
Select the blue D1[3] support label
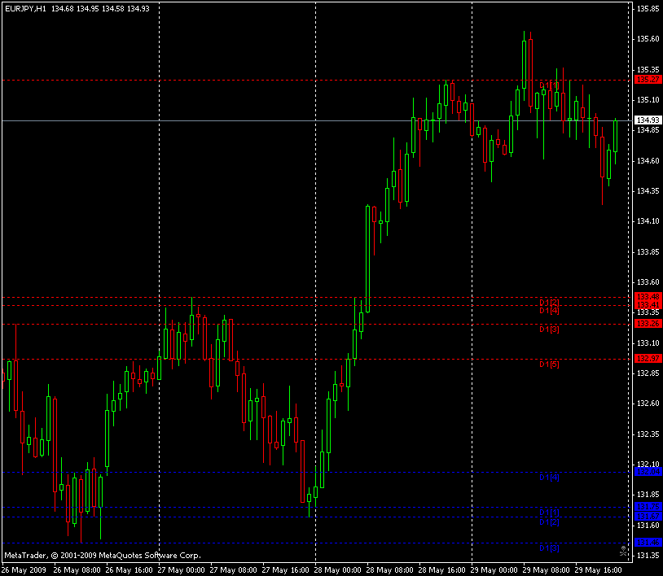click(x=549, y=548)
